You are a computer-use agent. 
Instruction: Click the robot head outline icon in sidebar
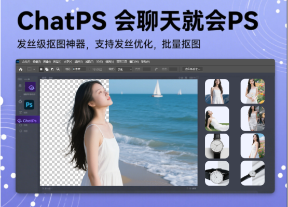pos(20,101)
